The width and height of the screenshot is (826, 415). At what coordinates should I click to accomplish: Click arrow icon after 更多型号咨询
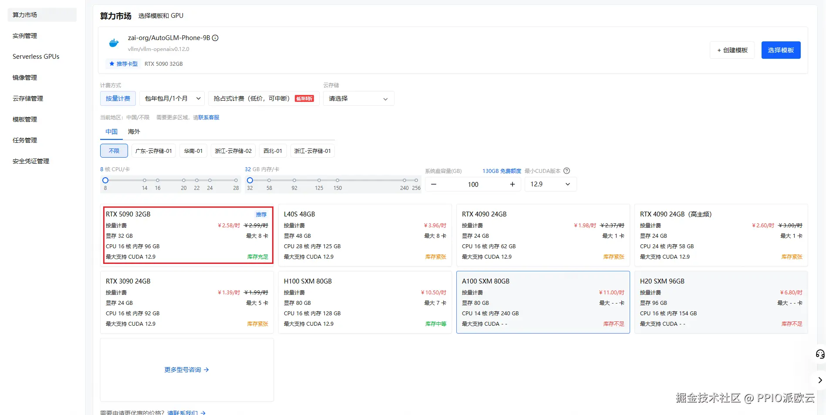tap(206, 370)
